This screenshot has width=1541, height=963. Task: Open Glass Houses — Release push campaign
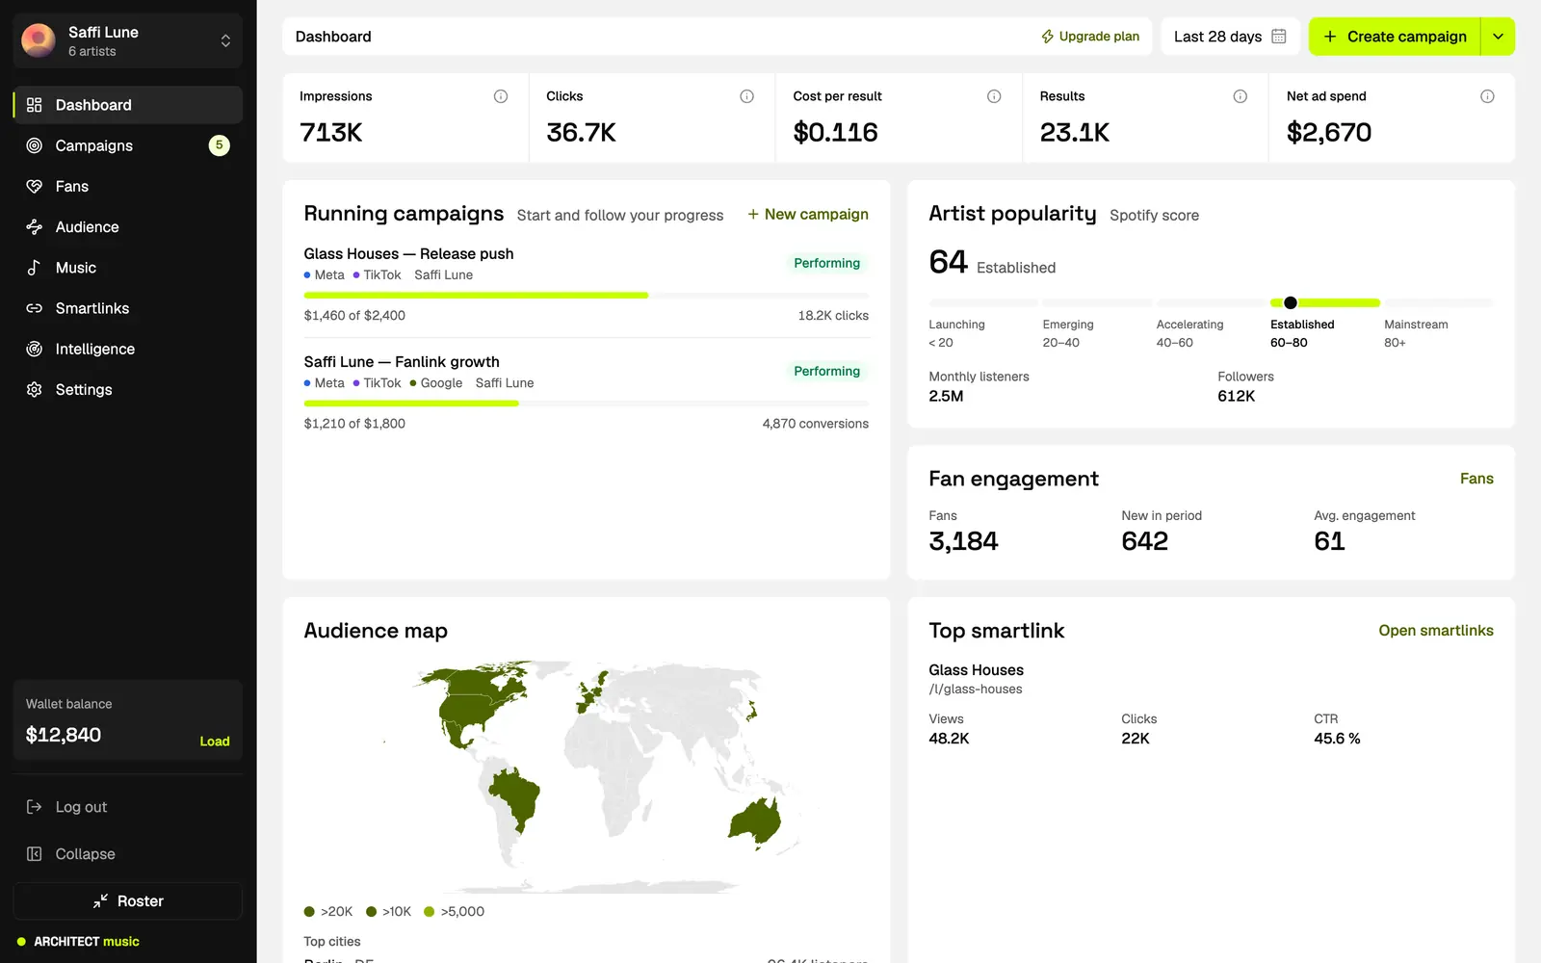408,253
